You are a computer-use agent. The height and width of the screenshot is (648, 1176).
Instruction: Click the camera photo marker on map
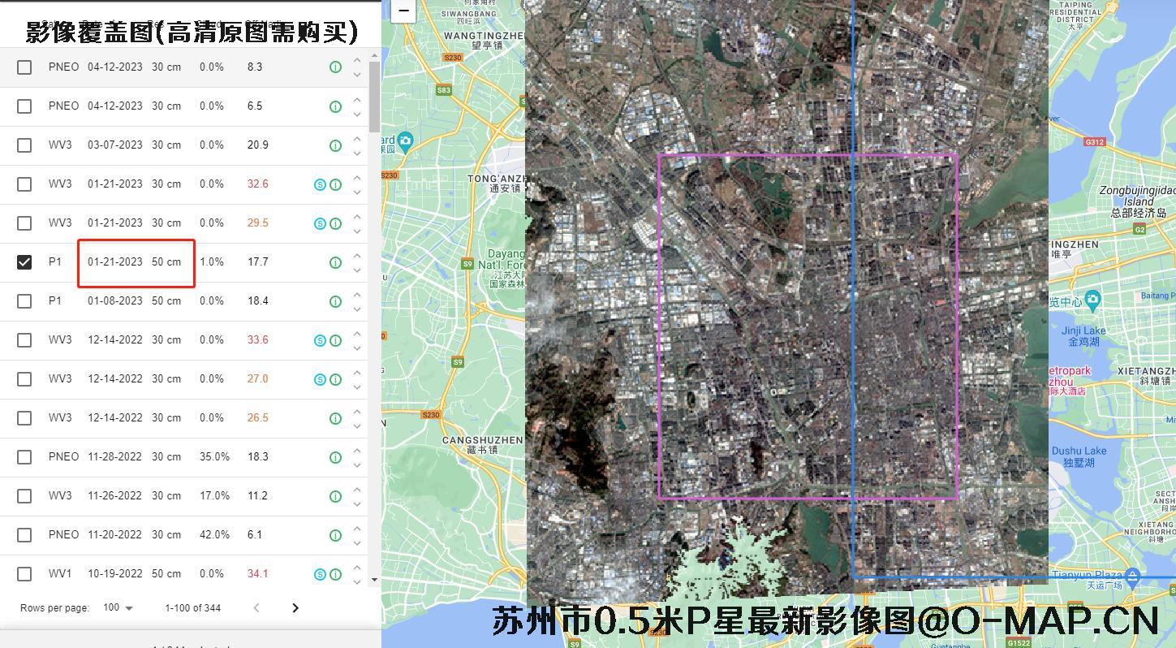click(x=406, y=141)
